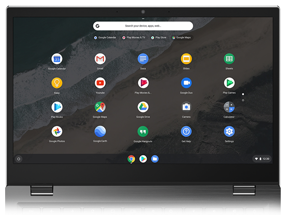Open the Docs app
This screenshot has height=215, width=288.
click(143, 59)
